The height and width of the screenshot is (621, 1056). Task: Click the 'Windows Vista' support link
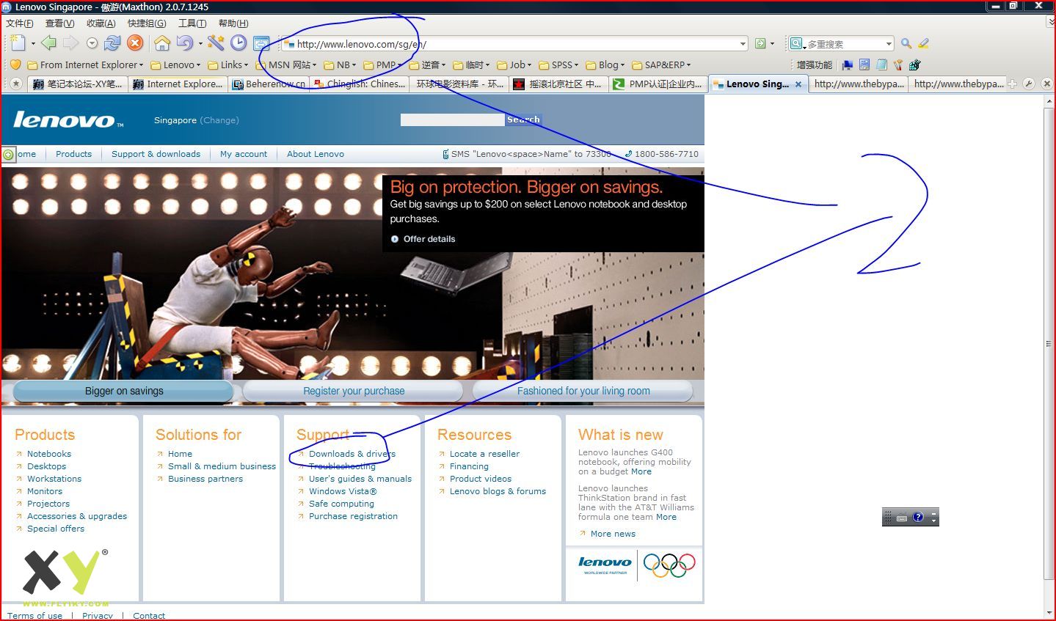[x=343, y=491]
